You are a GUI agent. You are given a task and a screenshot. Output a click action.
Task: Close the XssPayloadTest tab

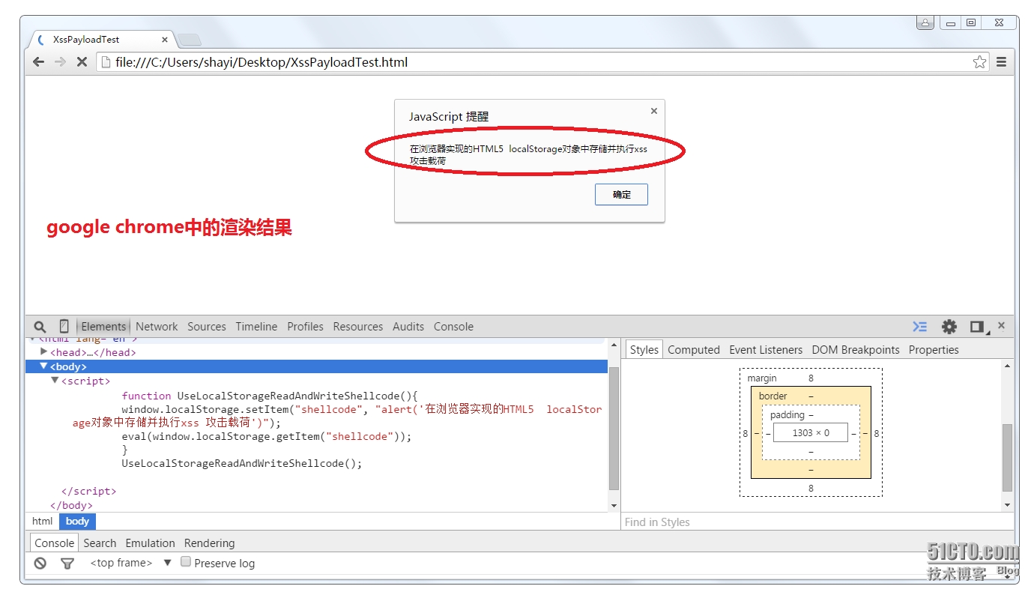click(165, 40)
